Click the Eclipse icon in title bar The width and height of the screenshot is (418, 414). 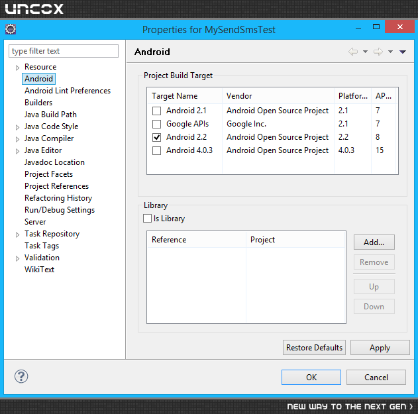point(11,29)
